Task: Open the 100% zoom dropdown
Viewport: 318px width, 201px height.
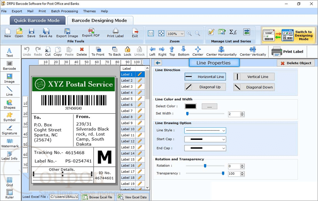Action: coord(176,34)
